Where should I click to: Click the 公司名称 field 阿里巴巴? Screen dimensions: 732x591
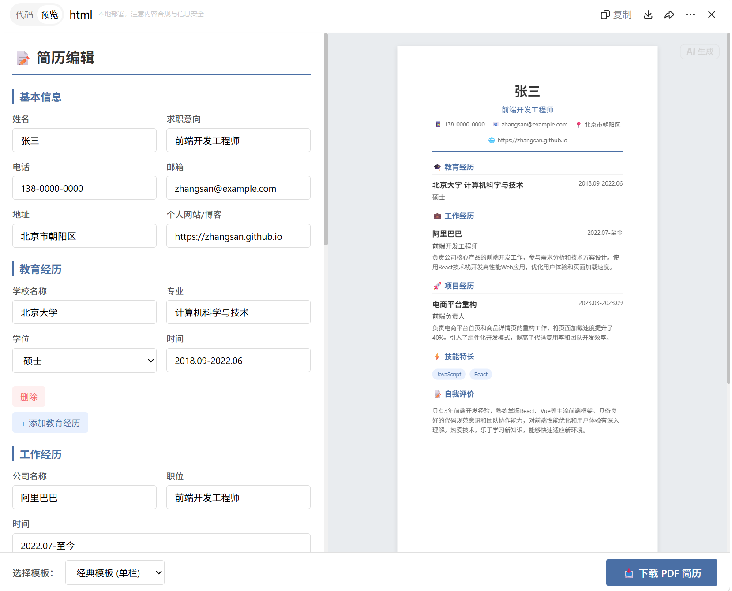84,497
